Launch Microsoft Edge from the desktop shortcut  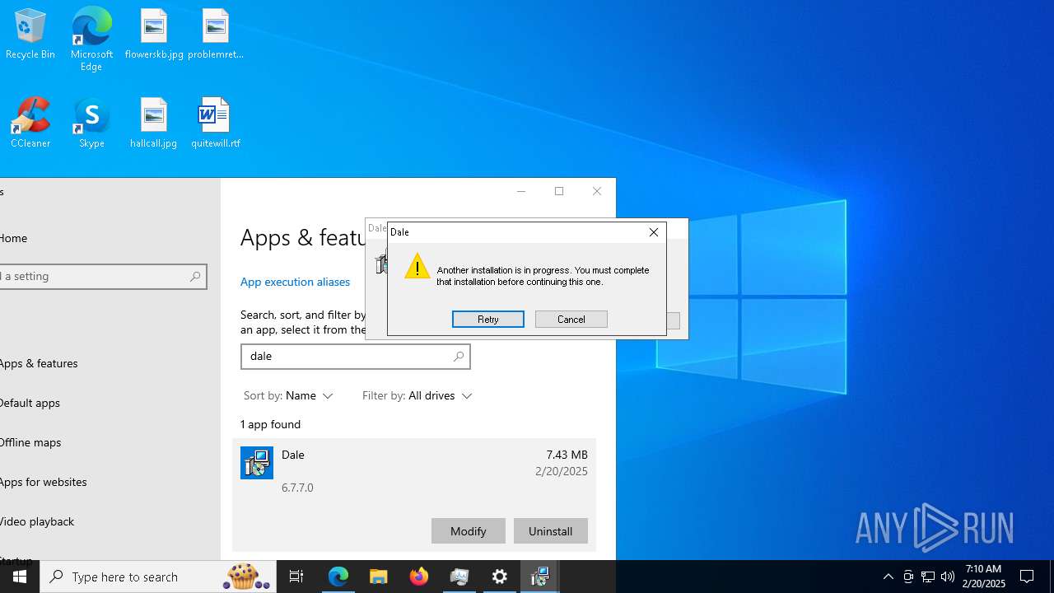[91, 39]
